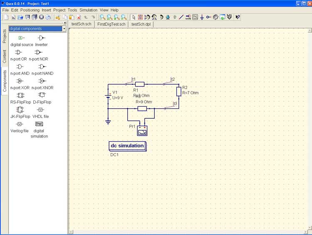Select the dc simulation block in the schematic

coord(128,146)
